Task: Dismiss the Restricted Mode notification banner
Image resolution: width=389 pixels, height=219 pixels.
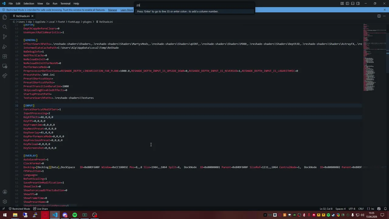Action: (x=384, y=10)
